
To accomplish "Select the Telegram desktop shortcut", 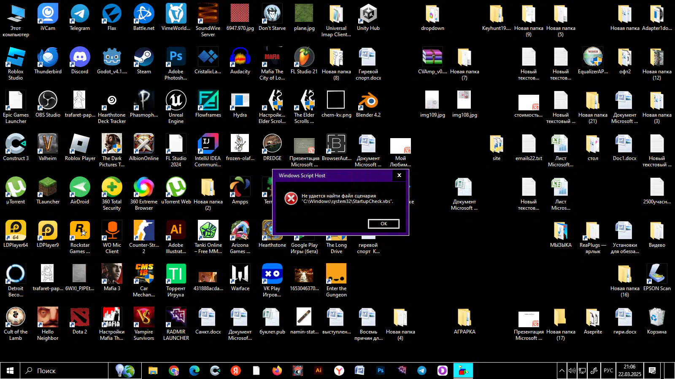I will 80,18.
